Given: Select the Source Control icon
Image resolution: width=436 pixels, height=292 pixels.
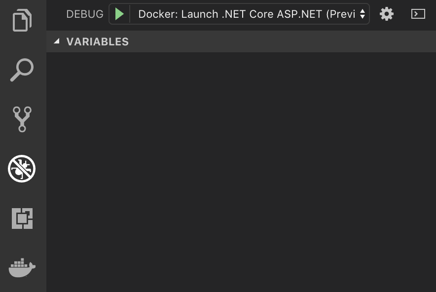Looking at the screenshot, I should (23, 119).
